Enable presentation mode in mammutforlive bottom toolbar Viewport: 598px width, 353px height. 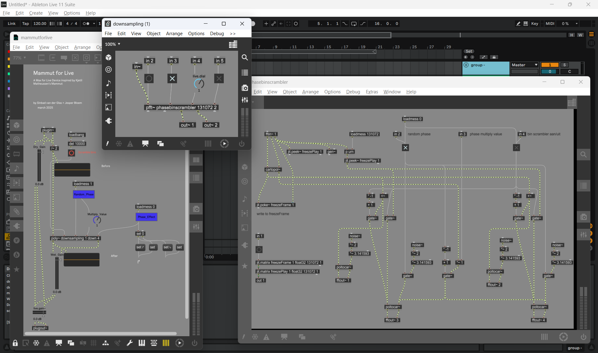point(59,343)
